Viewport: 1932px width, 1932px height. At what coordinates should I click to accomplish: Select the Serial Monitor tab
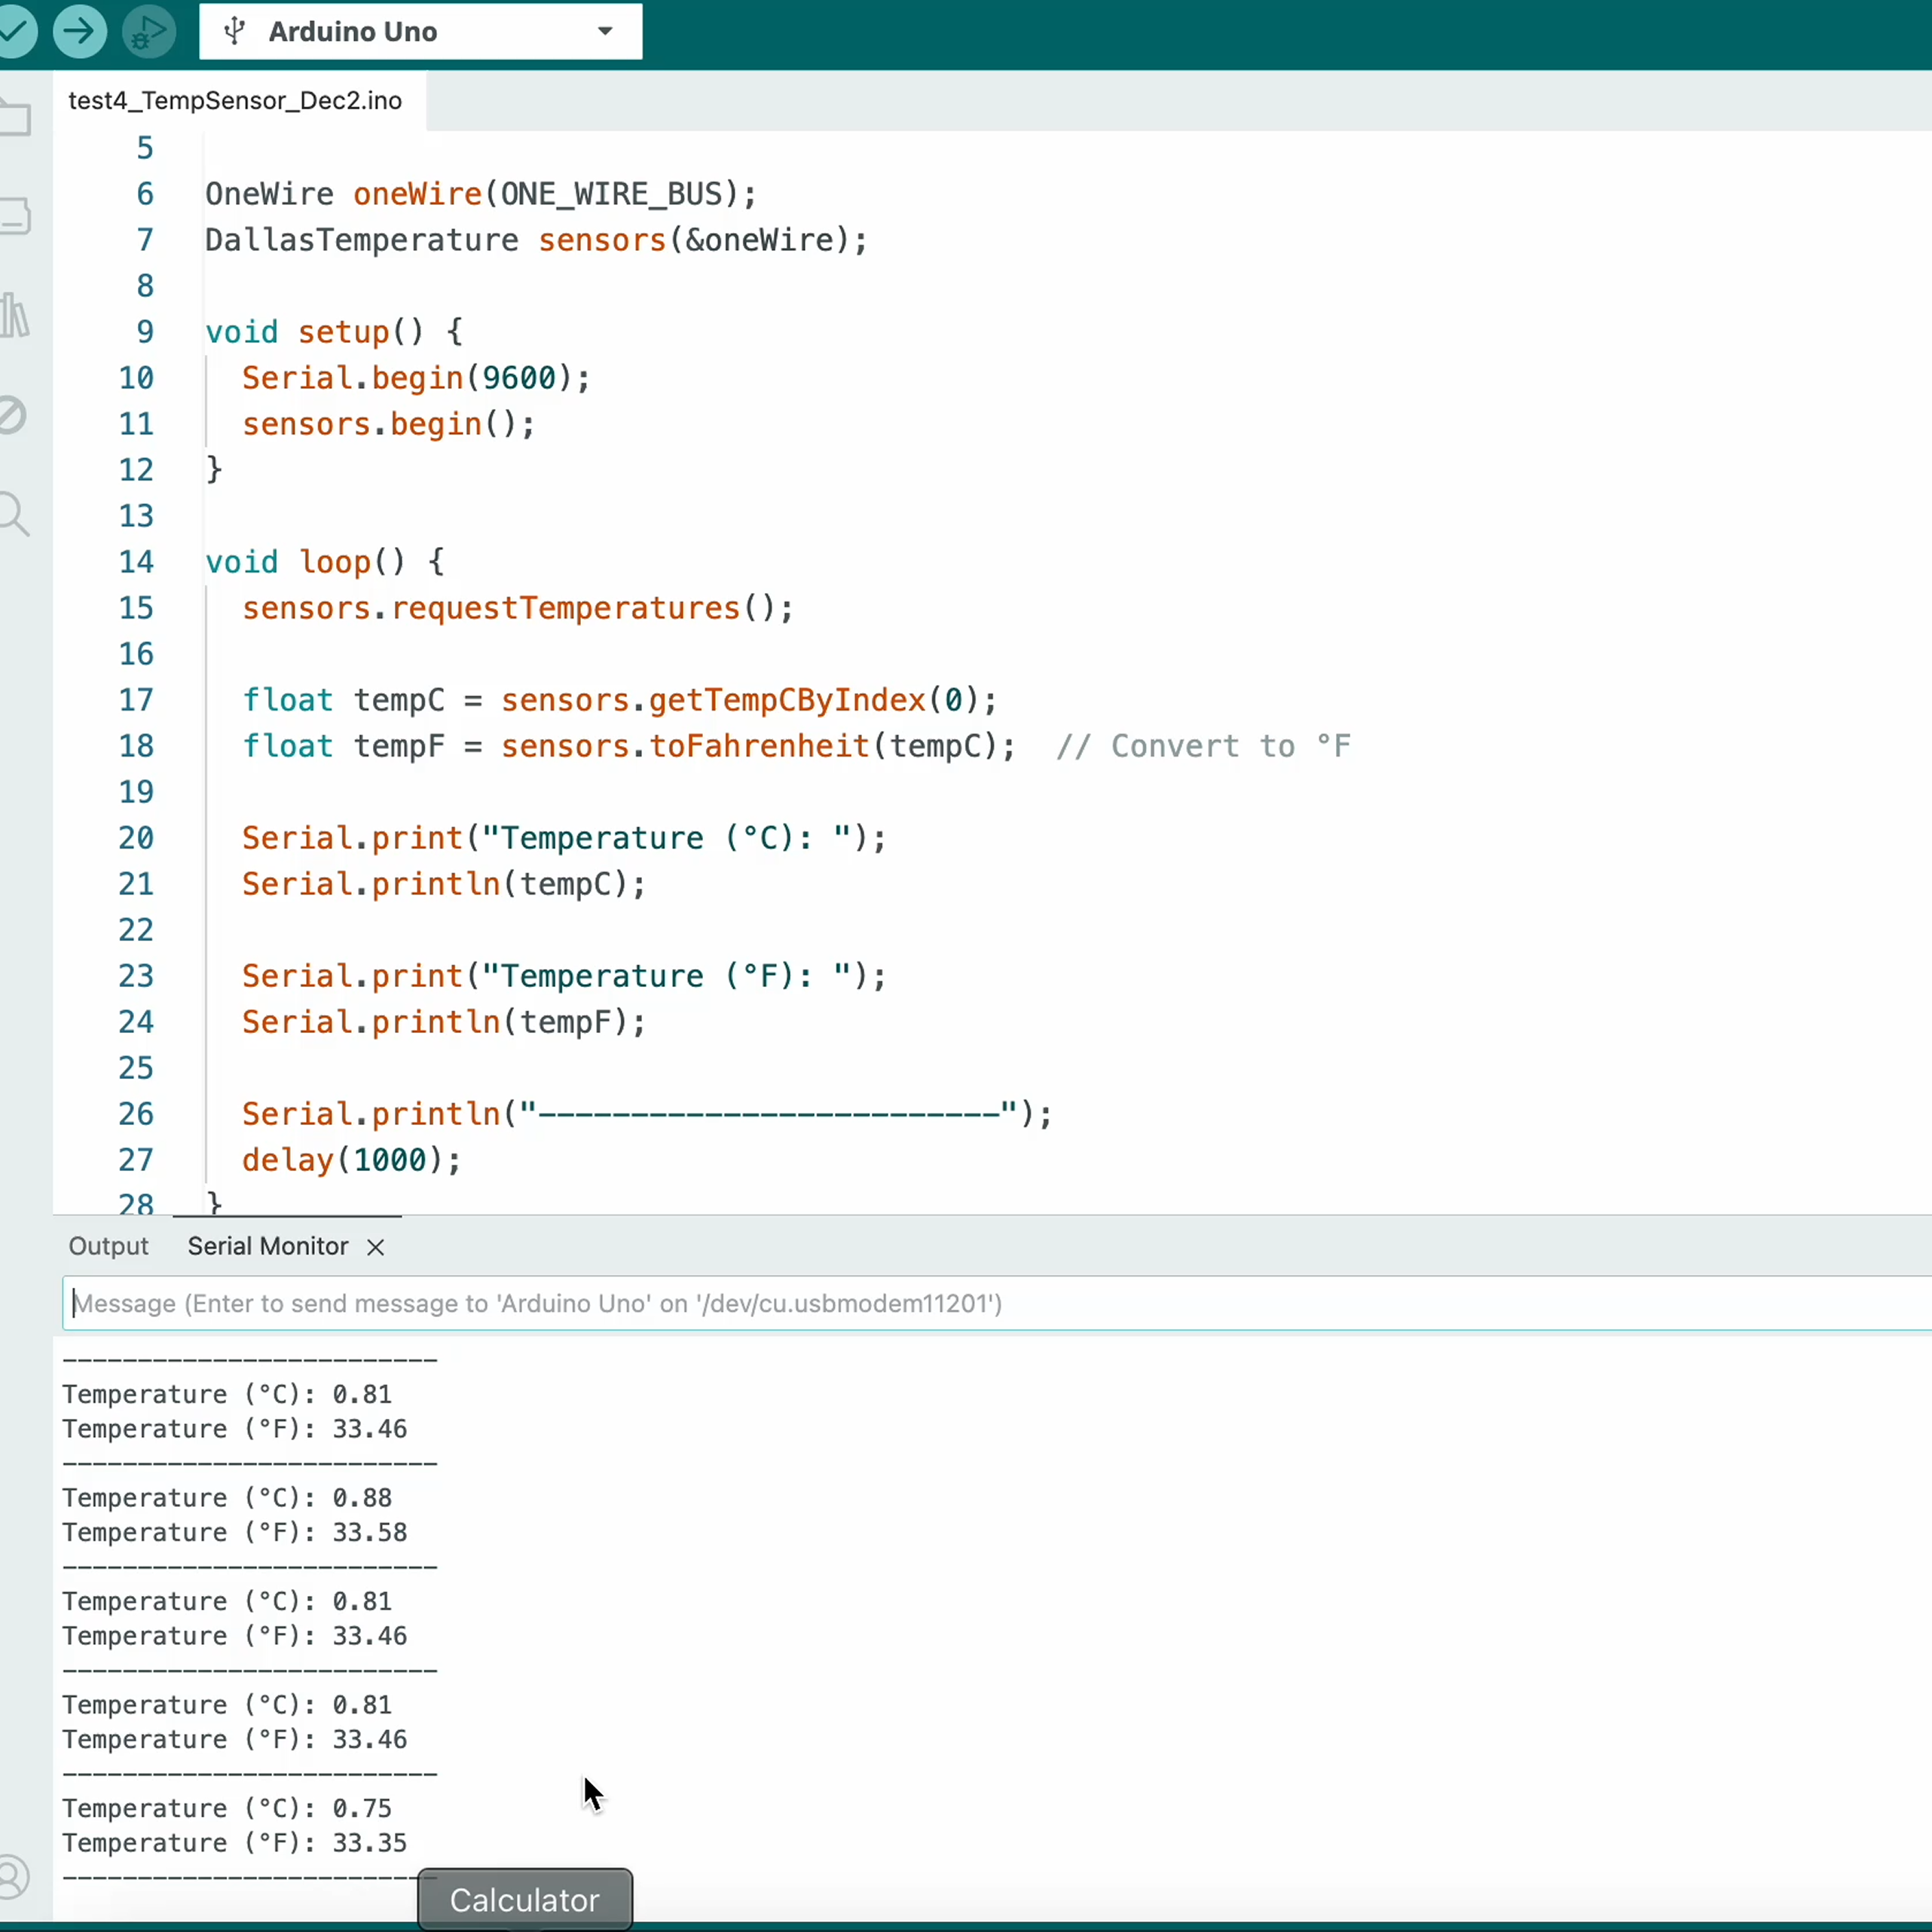tap(268, 1246)
